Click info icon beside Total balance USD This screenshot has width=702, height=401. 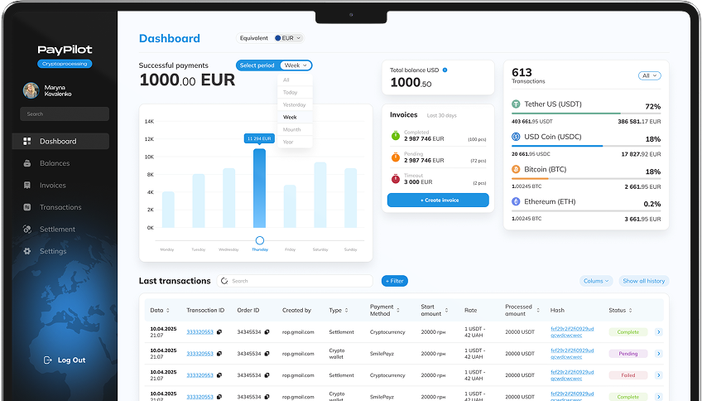point(445,70)
